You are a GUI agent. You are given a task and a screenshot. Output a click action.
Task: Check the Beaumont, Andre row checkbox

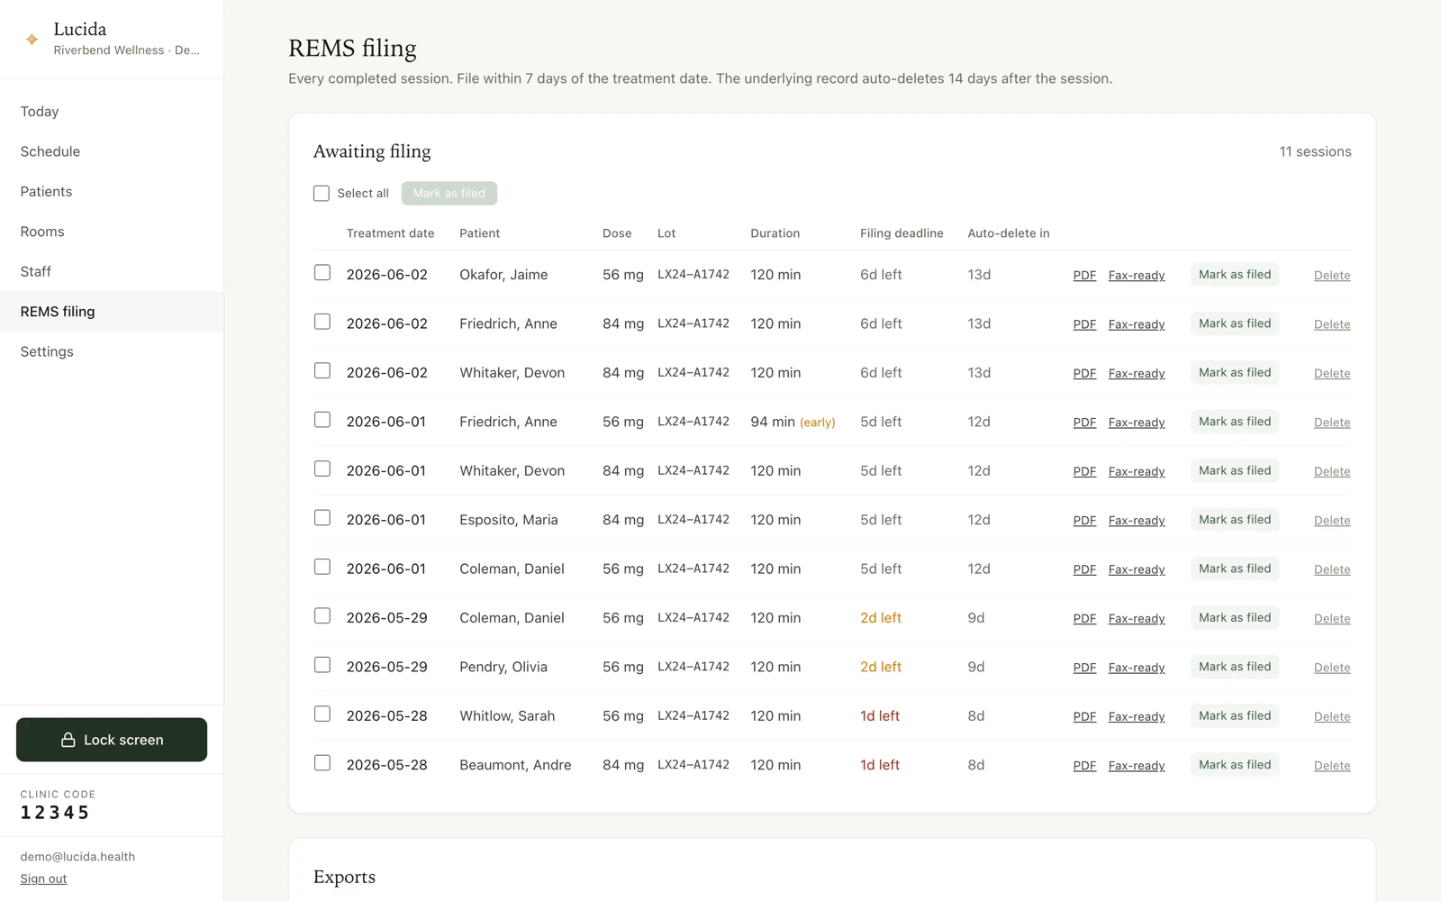322,763
